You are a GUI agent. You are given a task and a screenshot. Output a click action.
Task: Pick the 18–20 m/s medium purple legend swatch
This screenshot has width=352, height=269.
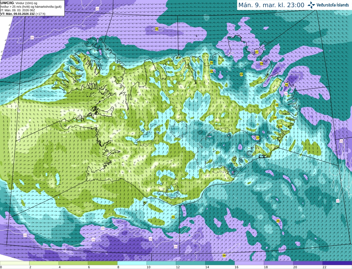(279, 263)
